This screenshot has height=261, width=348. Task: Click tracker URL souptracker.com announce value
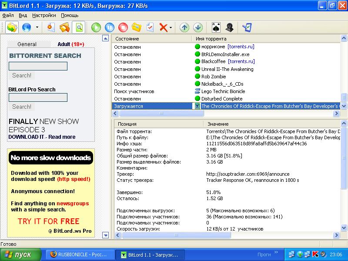click(x=248, y=174)
